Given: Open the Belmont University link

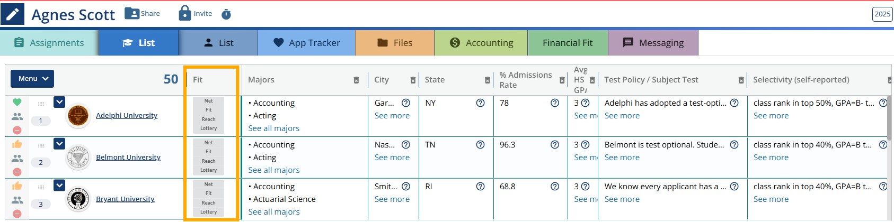Looking at the screenshot, I should coord(128,157).
